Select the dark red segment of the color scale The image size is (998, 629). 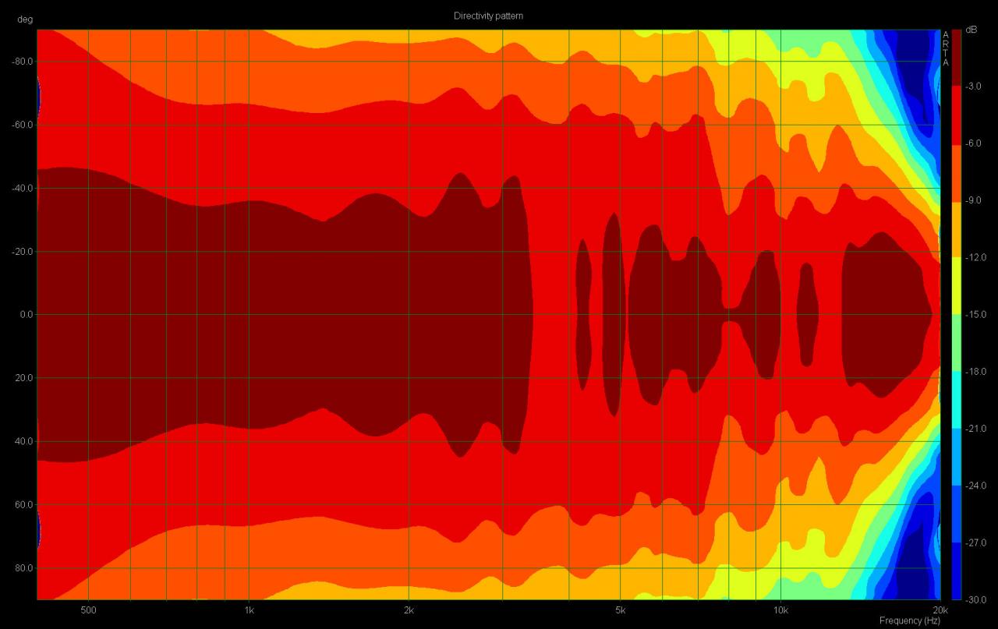pyautogui.click(x=957, y=58)
